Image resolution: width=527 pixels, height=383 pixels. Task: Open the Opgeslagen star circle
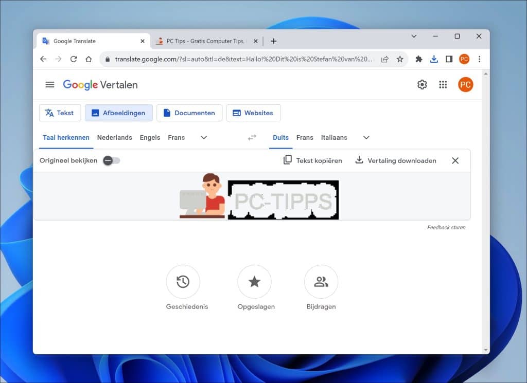pyautogui.click(x=254, y=282)
